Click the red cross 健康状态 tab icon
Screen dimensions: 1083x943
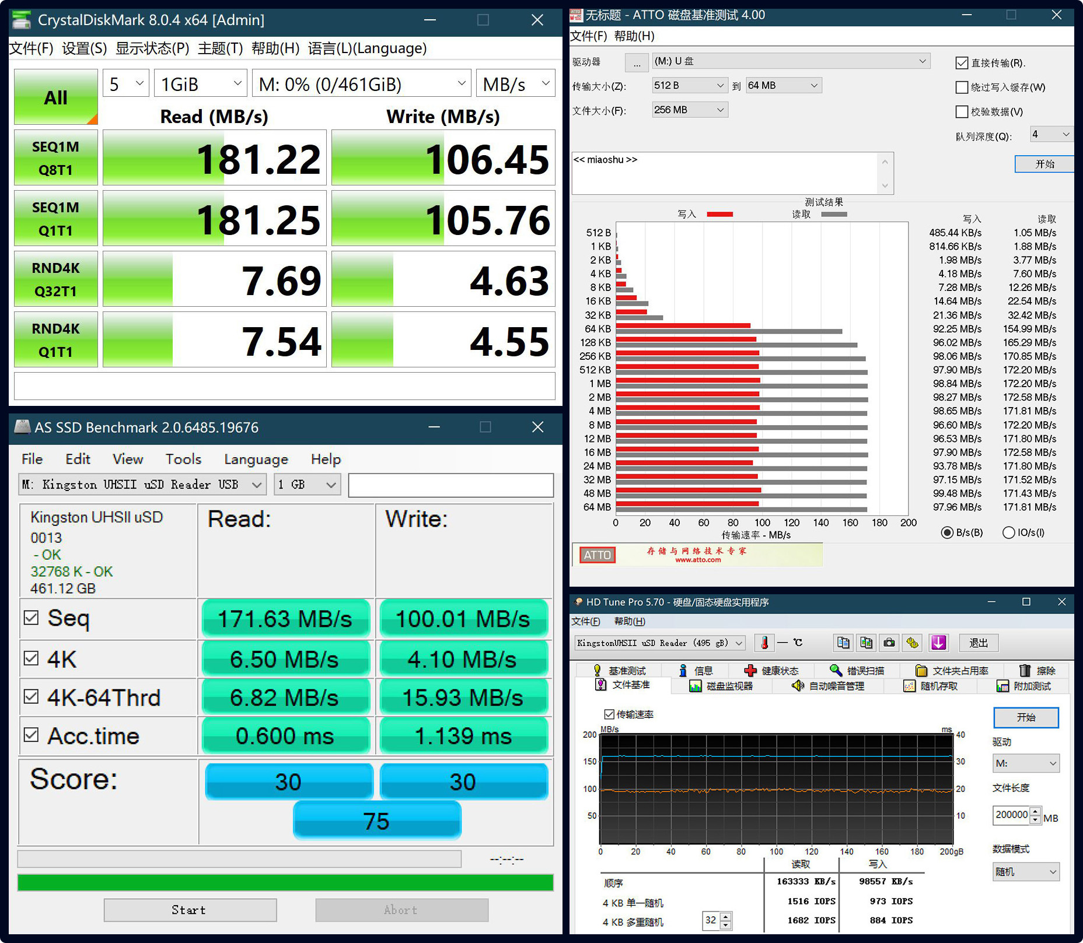click(750, 671)
